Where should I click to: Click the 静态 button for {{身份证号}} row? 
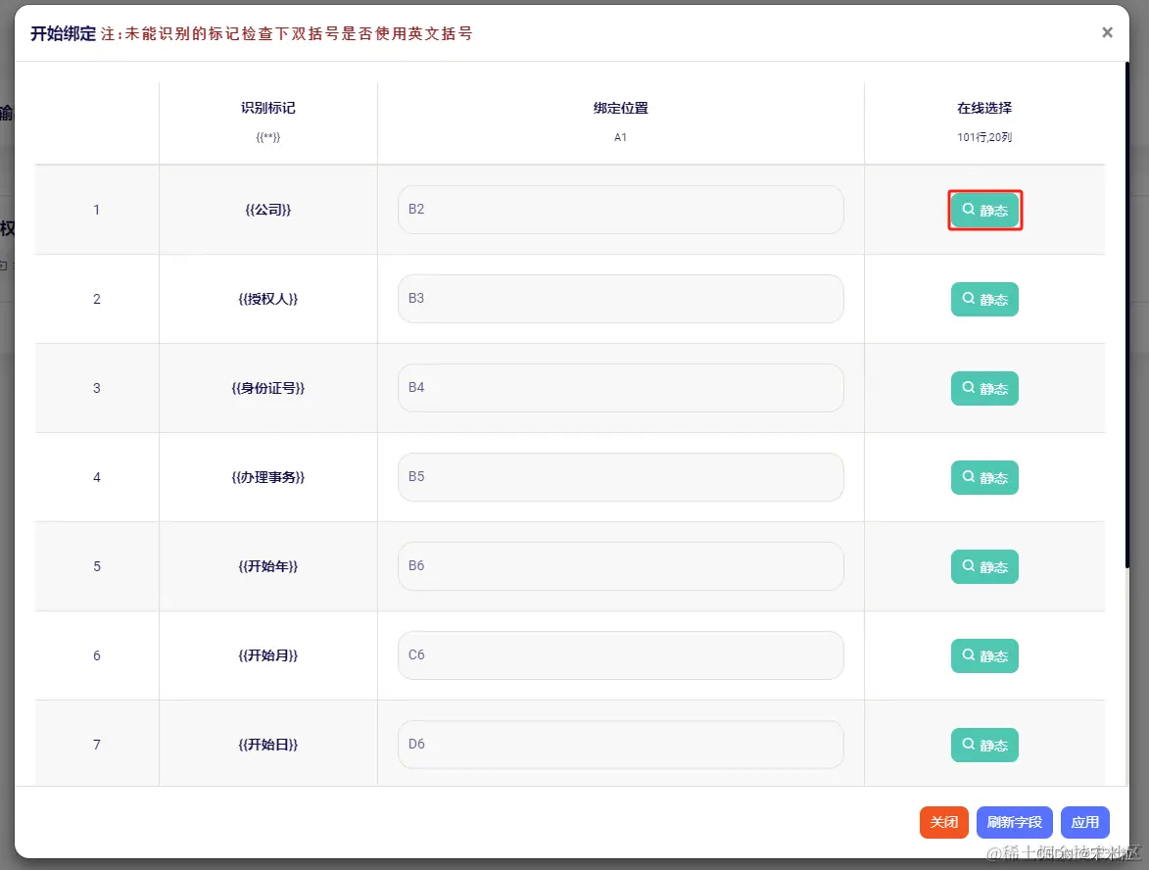(x=984, y=388)
